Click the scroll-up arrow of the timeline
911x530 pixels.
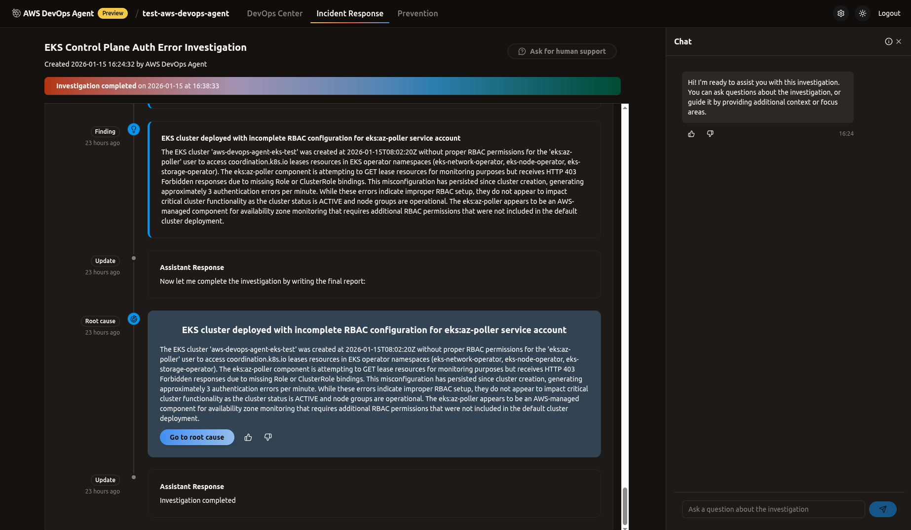tap(625, 108)
